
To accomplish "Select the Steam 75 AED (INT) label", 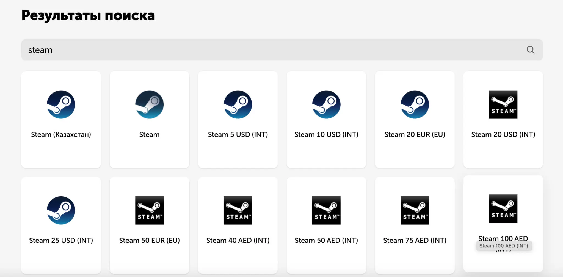I will [415, 240].
